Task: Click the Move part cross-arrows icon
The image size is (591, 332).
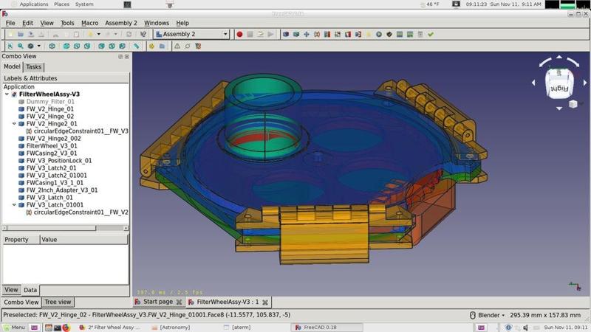Action: click(307, 34)
